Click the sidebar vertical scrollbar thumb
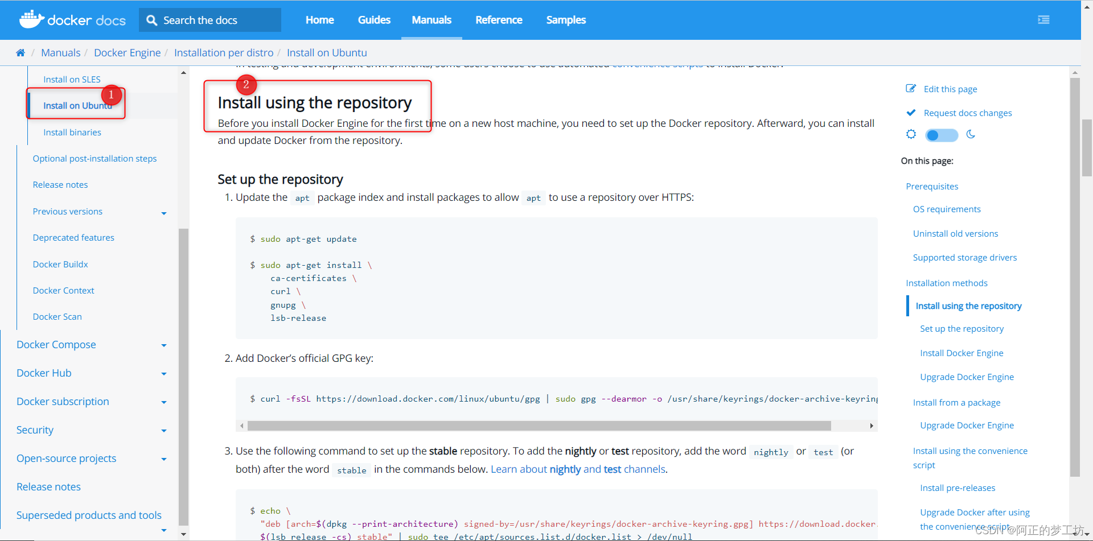 [183, 377]
